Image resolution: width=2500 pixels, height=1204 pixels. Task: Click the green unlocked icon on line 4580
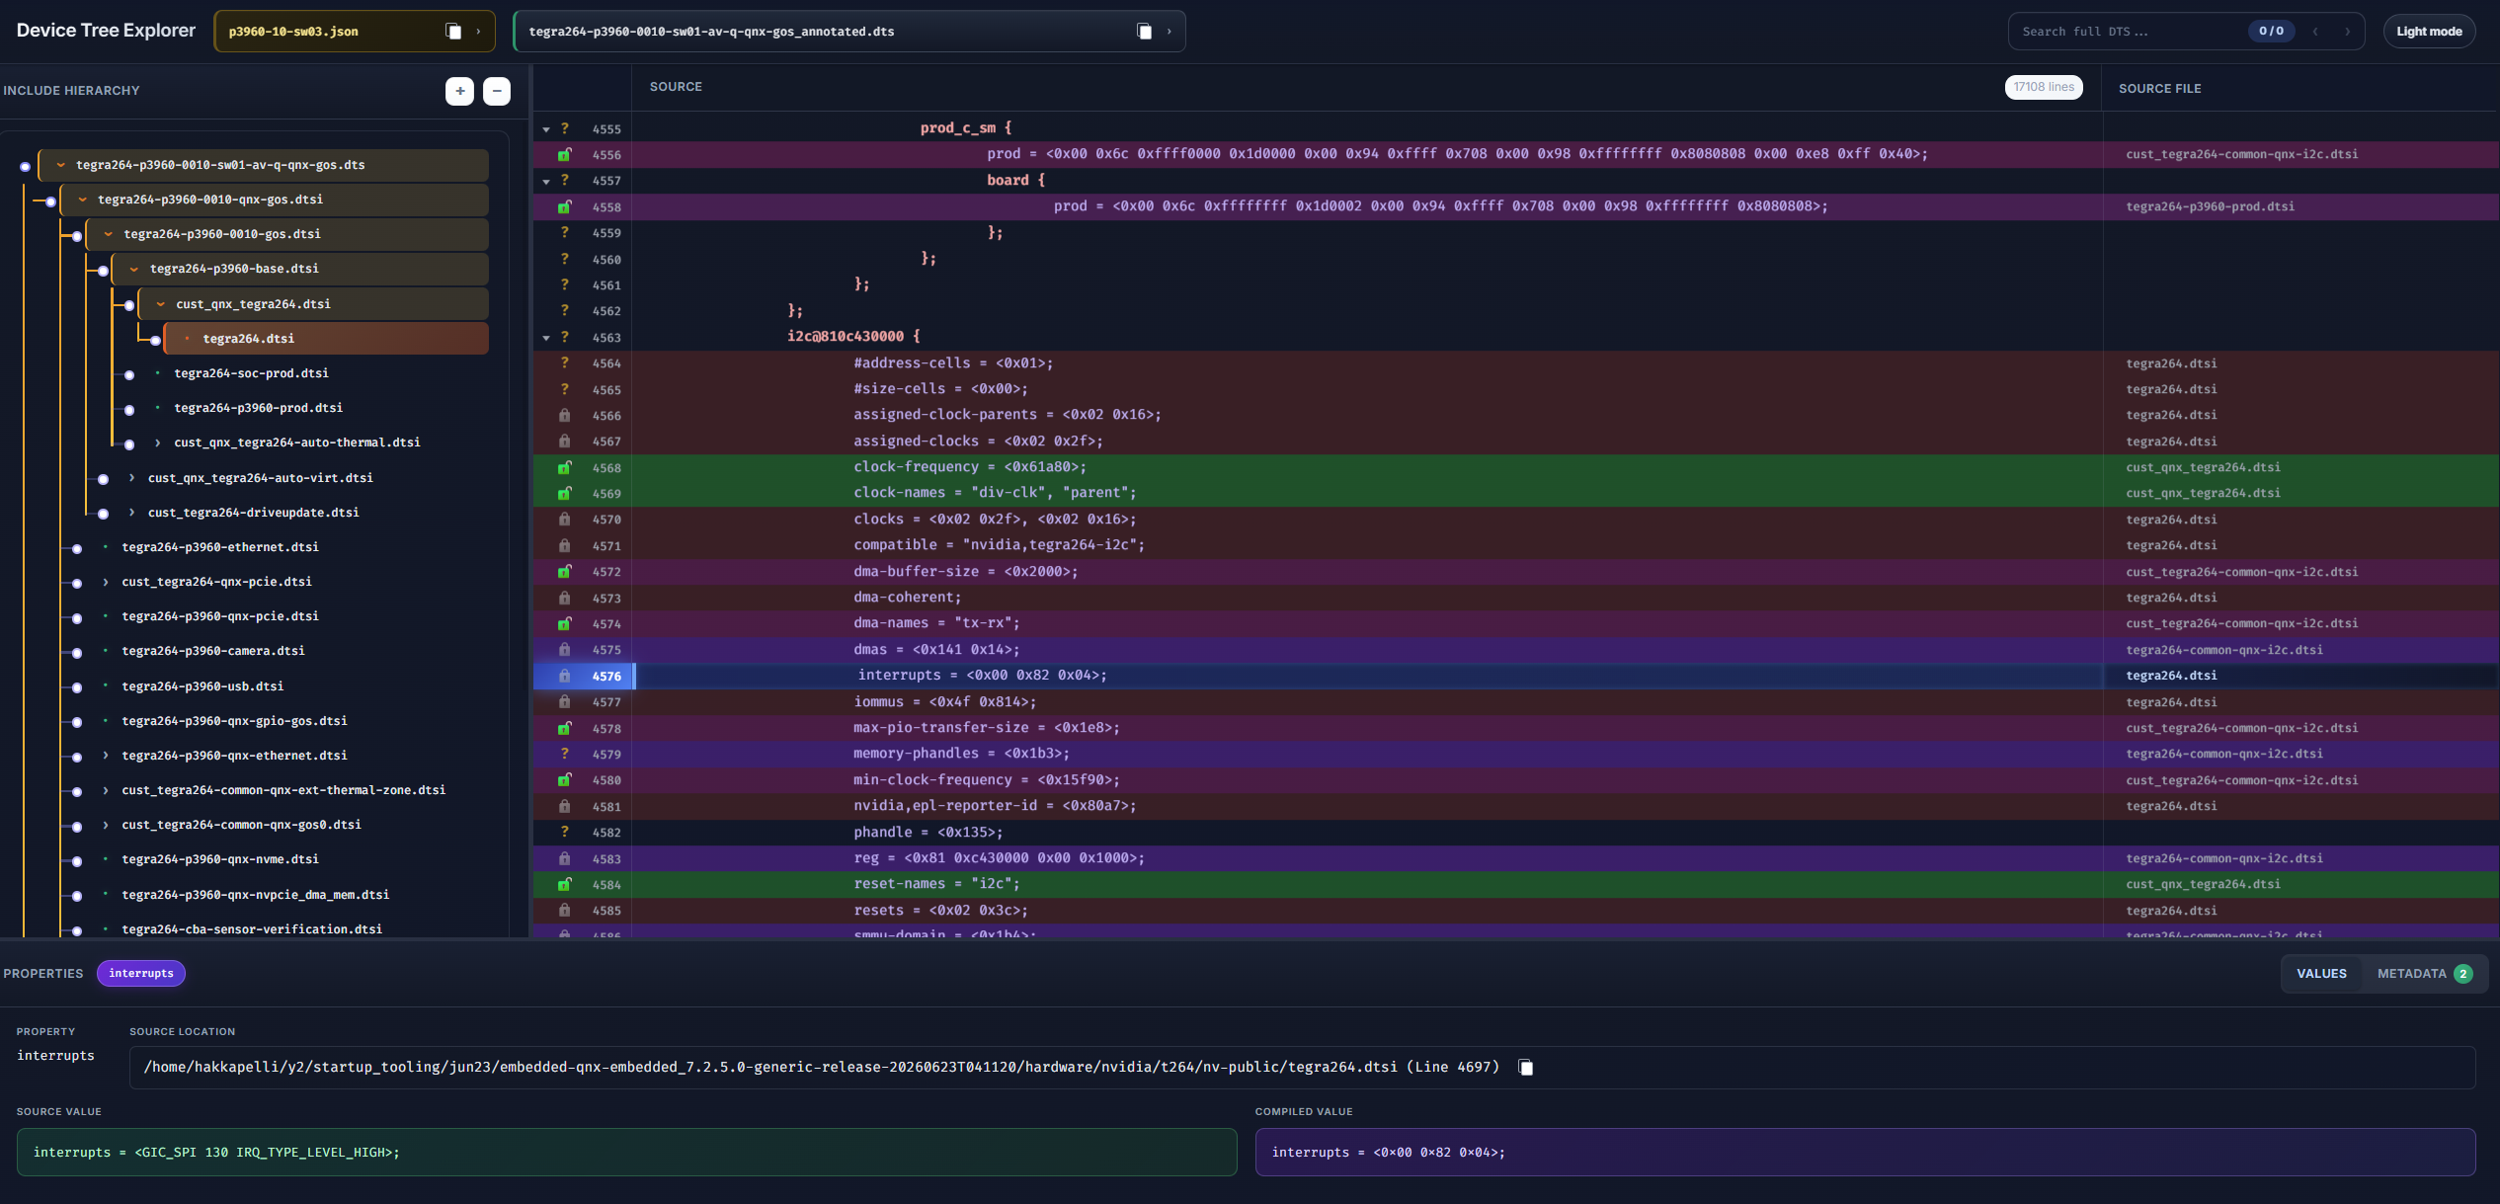(564, 780)
